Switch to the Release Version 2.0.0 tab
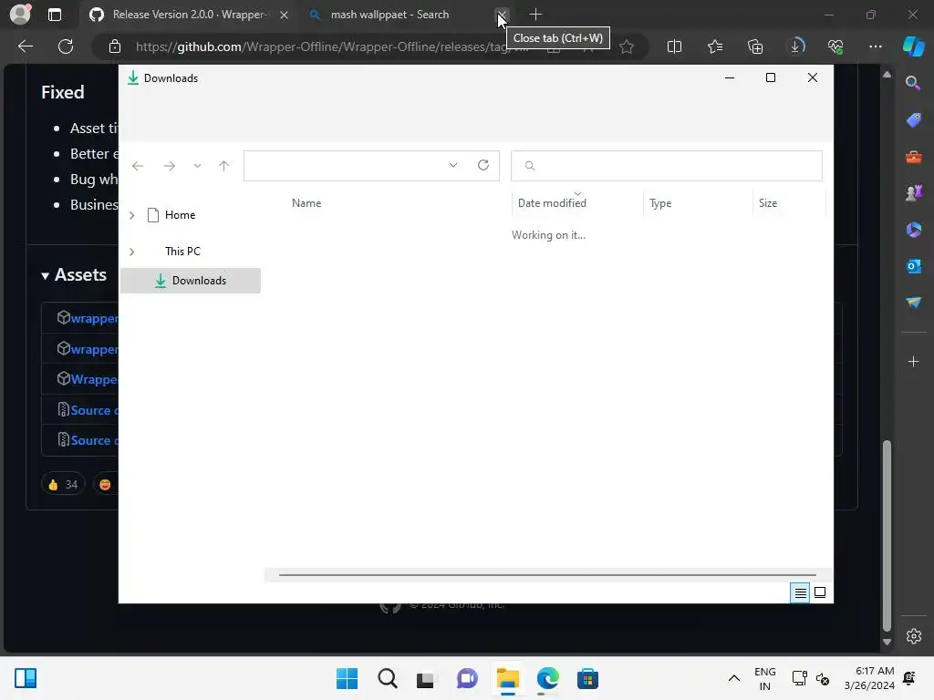The width and height of the screenshot is (934, 700). pyautogui.click(x=190, y=15)
